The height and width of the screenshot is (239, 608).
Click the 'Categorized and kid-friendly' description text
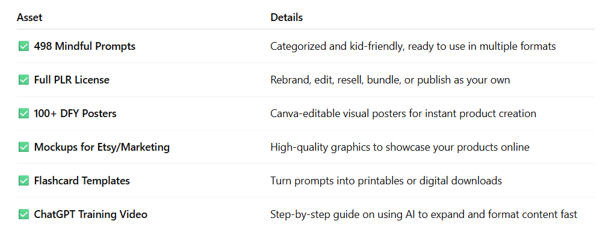click(413, 46)
